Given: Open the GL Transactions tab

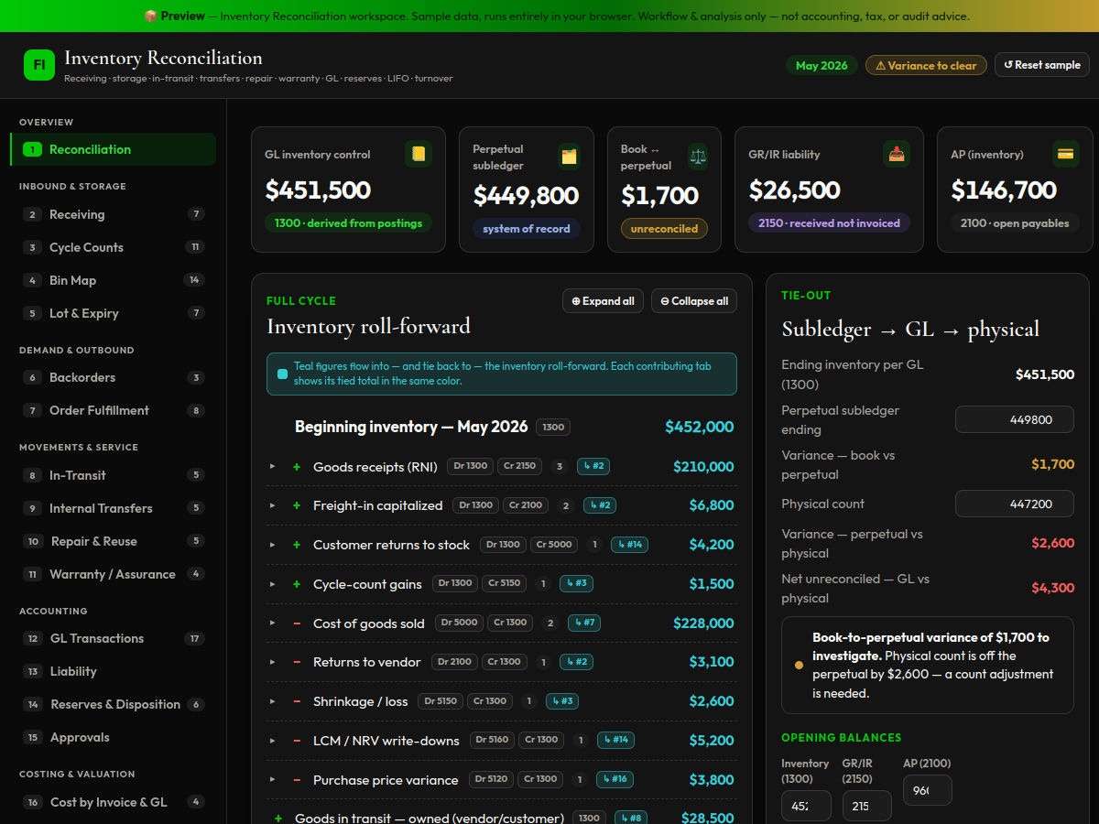Looking at the screenshot, I should (113, 638).
